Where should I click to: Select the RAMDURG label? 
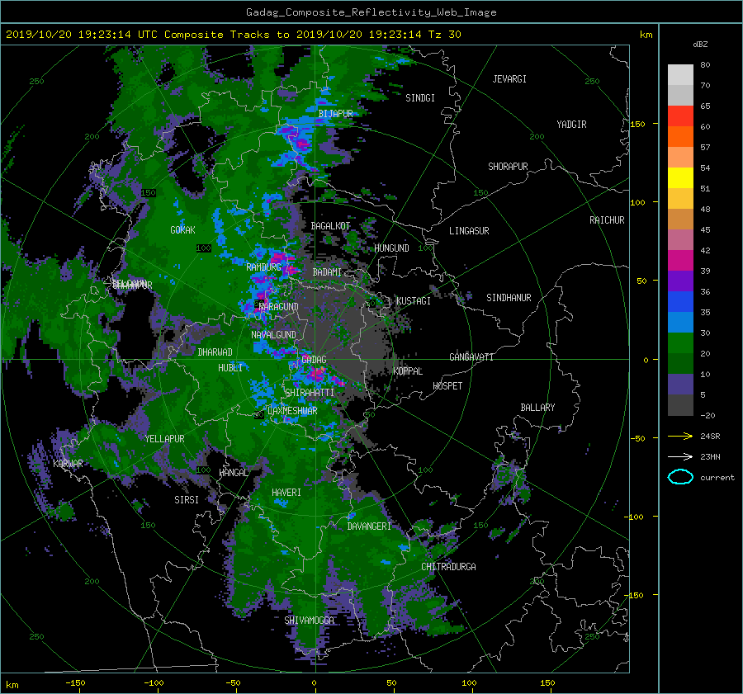tap(263, 267)
